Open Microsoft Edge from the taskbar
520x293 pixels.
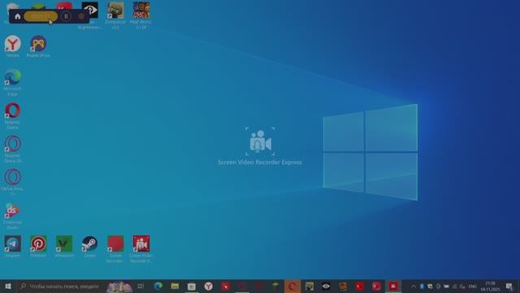pyautogui.click(x=158, y=286)
